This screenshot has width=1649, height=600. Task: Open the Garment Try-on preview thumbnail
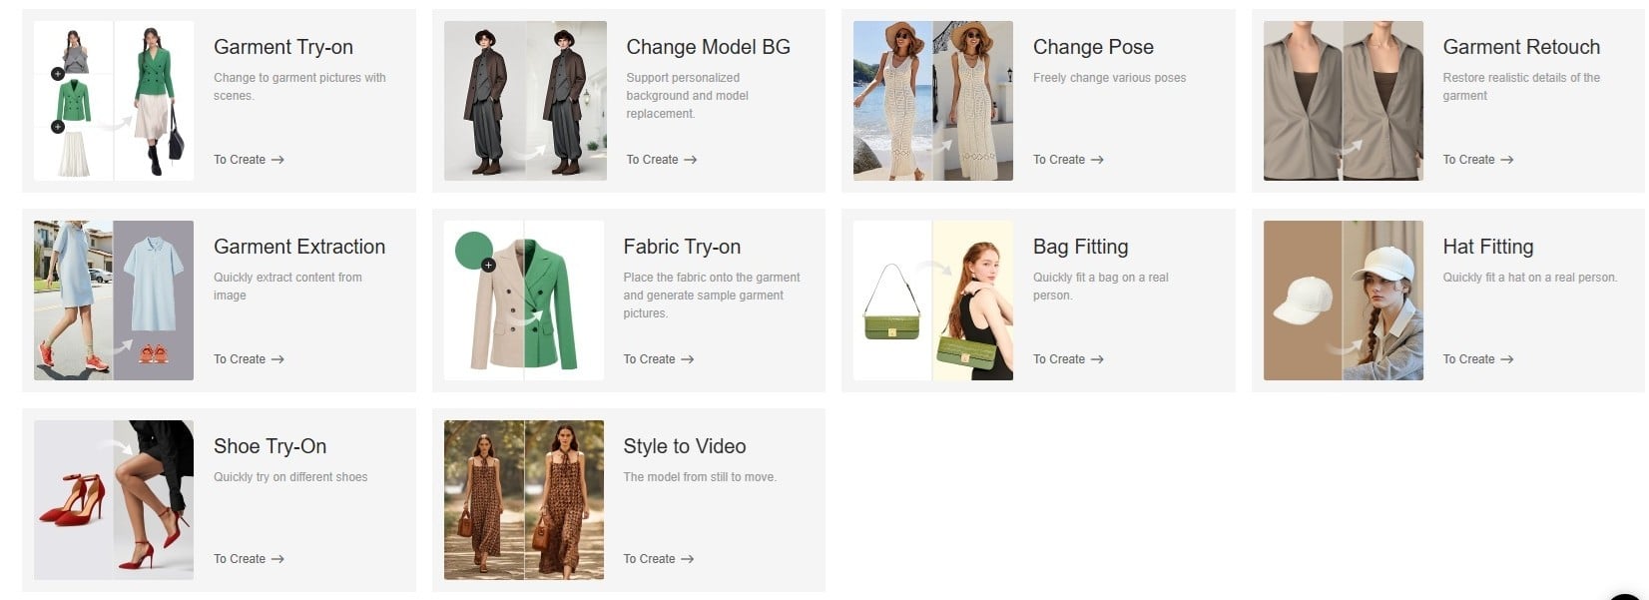point(114,101)
